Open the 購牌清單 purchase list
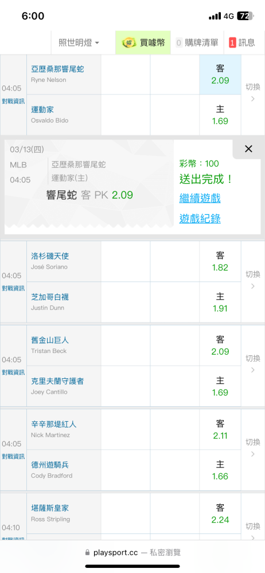This screenshot has height=573, width=265. (x=197, y=42)
